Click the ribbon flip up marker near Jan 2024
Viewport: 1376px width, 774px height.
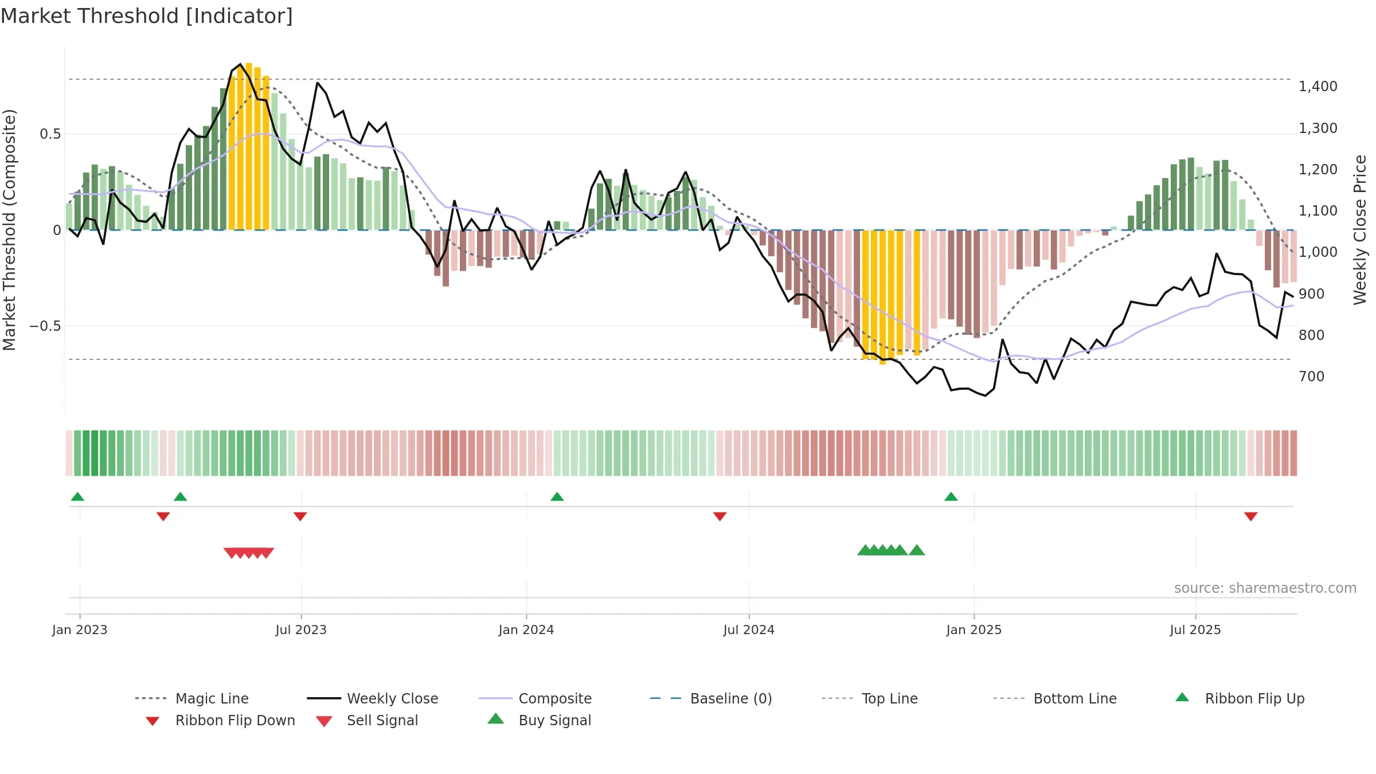[x=557, y=497]
